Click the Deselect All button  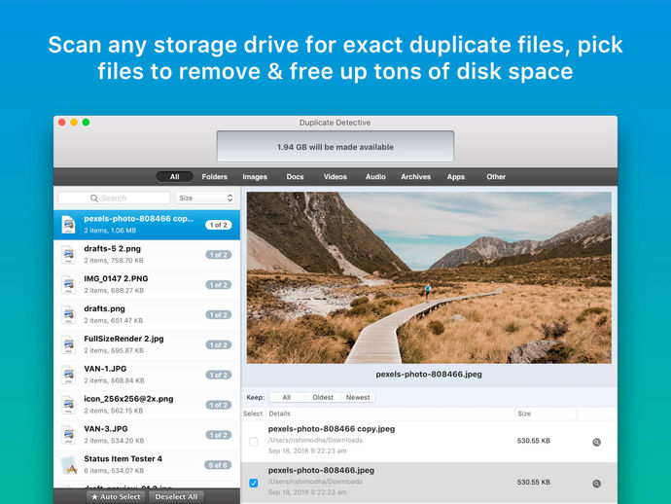[x=176, y=497]
